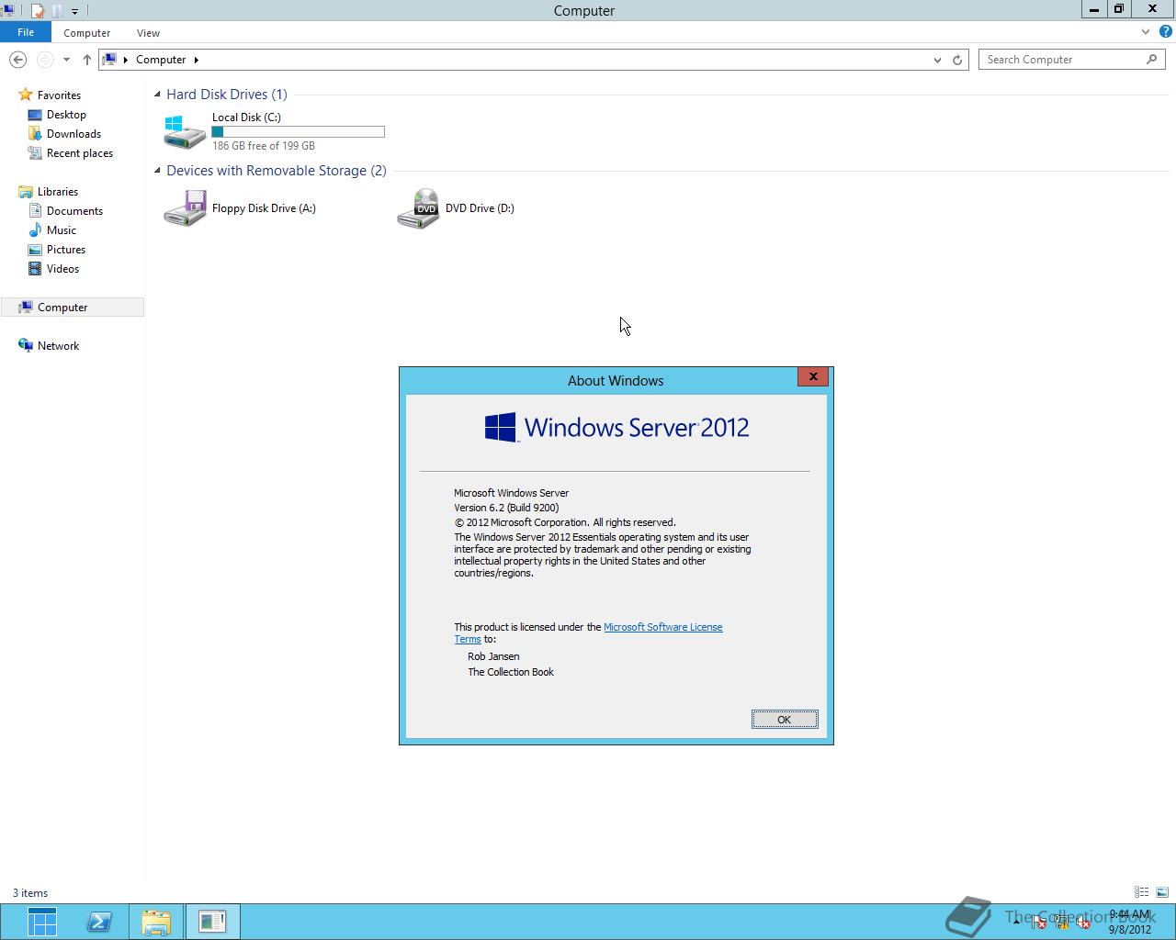Screen dimensions: 1176x940
Task: Click the Hard Disk Drives (1) header
Action: [227, 95]
